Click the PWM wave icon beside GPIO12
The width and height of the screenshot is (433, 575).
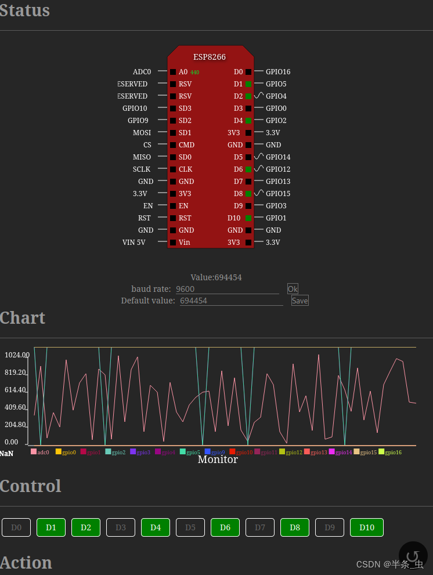point(259,168)
